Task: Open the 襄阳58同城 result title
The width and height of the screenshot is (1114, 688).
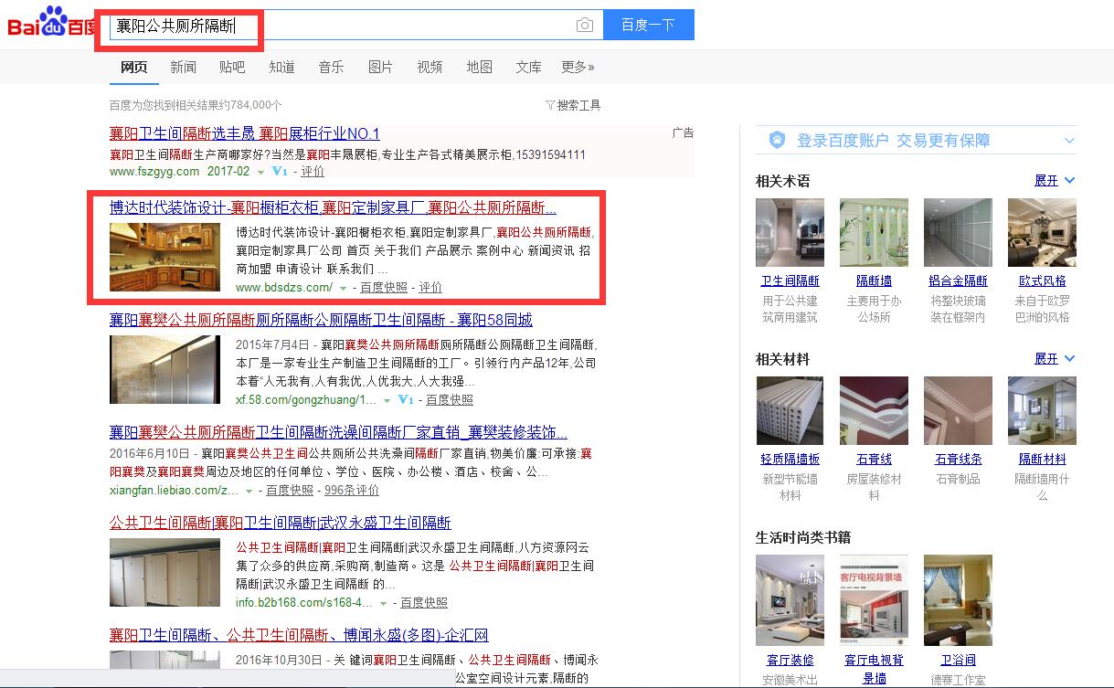Action: pos(321,320)
